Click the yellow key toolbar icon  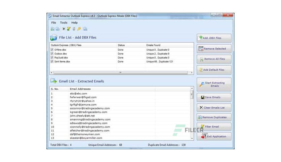(x=79, y=29)
